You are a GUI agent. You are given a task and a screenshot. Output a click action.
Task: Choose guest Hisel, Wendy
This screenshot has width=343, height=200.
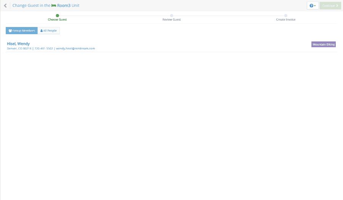(x=18, y=44)
